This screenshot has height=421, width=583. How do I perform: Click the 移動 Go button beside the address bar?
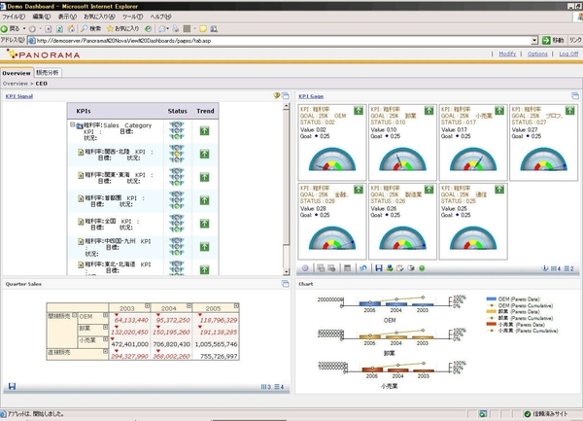click(553, 40)
